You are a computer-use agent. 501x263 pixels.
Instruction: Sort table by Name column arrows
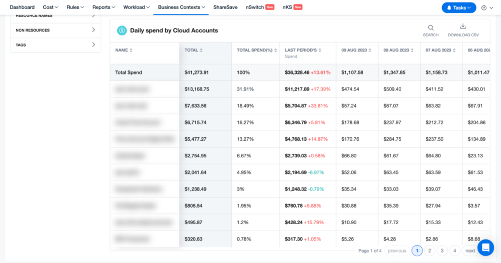pyautogui.click(x=131, y=50)
